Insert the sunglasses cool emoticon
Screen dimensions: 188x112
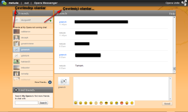tap(106, 103)
